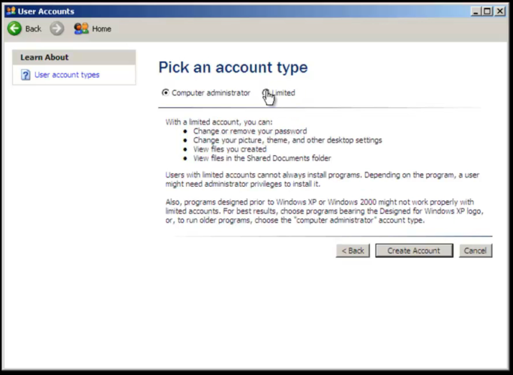Click the User Accounts title bar text
This screenshot has height=375, width=513.
(x=46, y=11)
